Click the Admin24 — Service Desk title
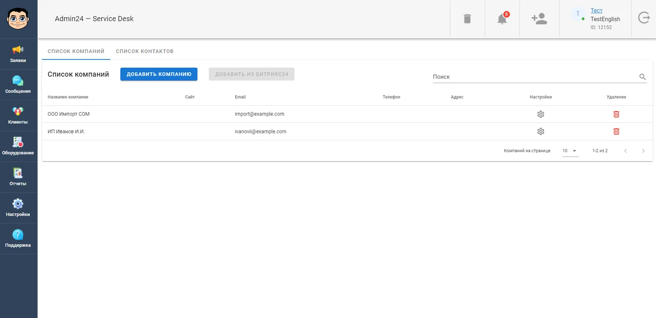656x318 pixels. click(94, 19)
